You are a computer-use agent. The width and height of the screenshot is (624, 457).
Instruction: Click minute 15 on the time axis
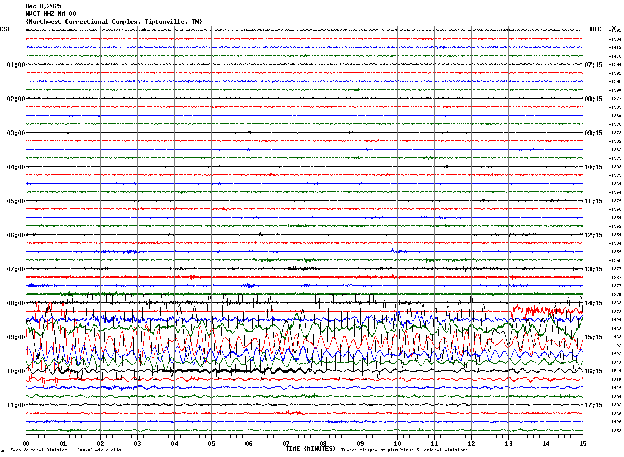(x=583, y=443)
